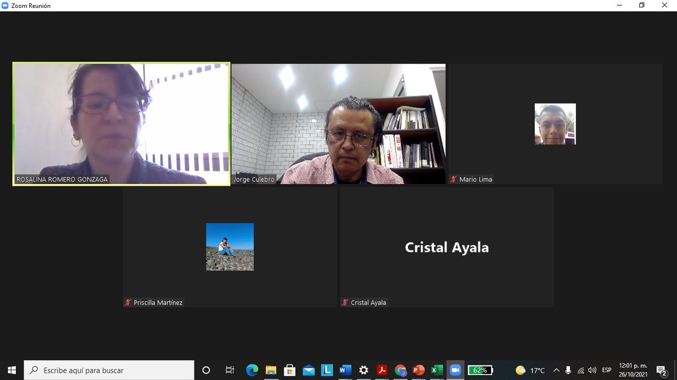Open the speaker volume slider

(591, 370)
